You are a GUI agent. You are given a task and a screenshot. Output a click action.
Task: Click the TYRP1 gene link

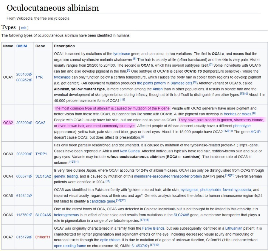(41, 154)
